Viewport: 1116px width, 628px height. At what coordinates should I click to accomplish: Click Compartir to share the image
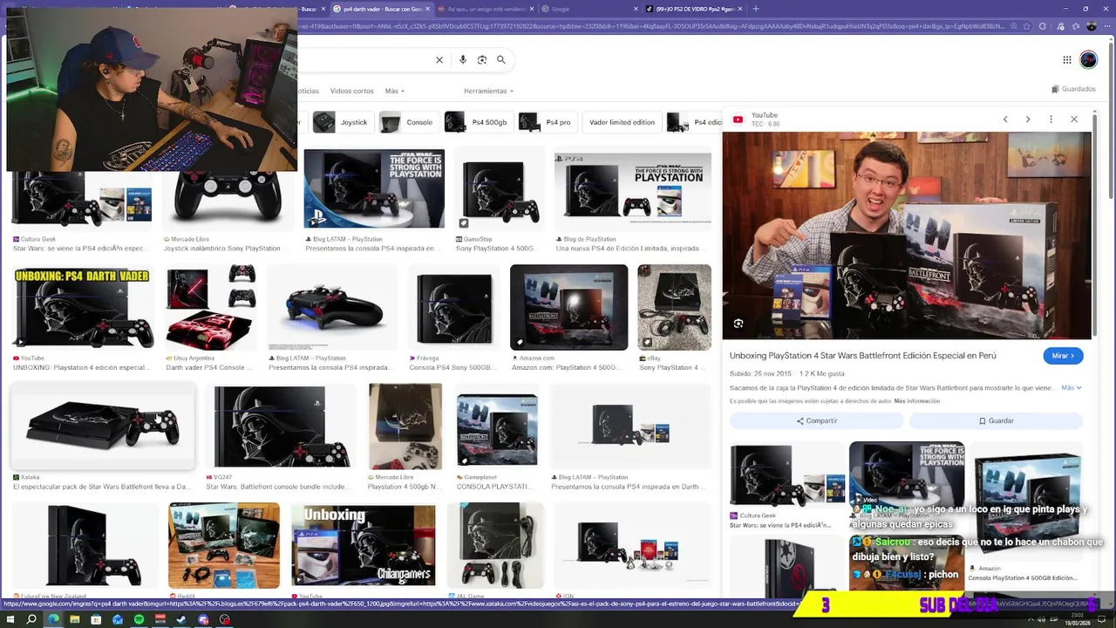(x=816, y=420)
